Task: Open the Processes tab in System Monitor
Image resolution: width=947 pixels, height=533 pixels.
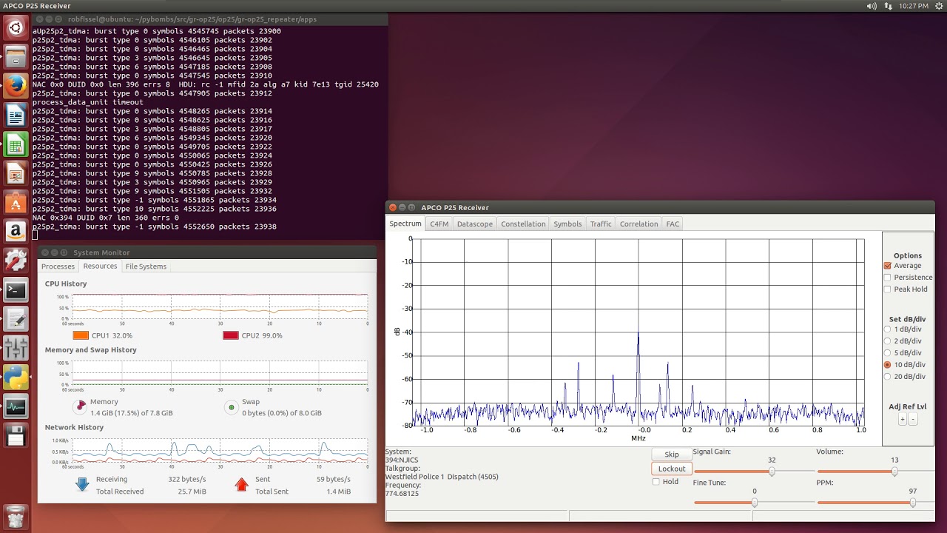Action: 58,266
